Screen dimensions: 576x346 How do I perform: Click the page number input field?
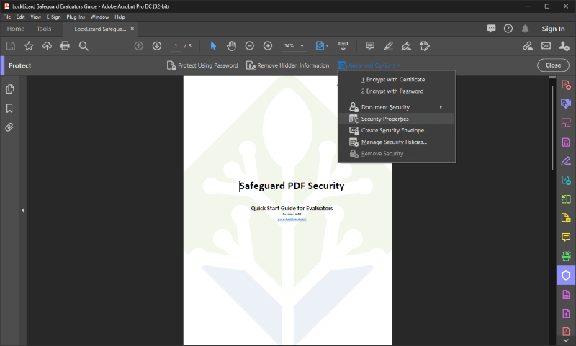coord(176,46)
